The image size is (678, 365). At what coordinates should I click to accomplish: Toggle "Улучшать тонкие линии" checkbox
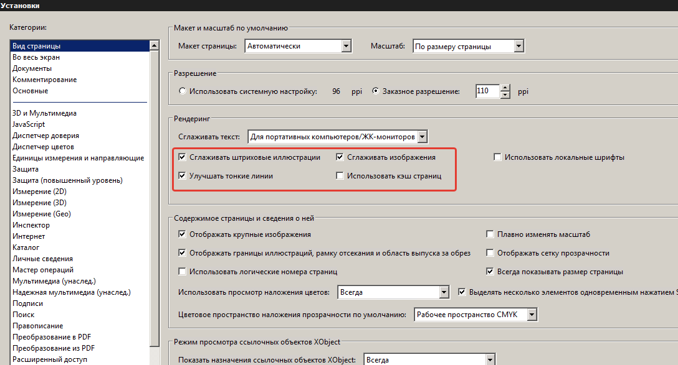click(x=182, y=175)
